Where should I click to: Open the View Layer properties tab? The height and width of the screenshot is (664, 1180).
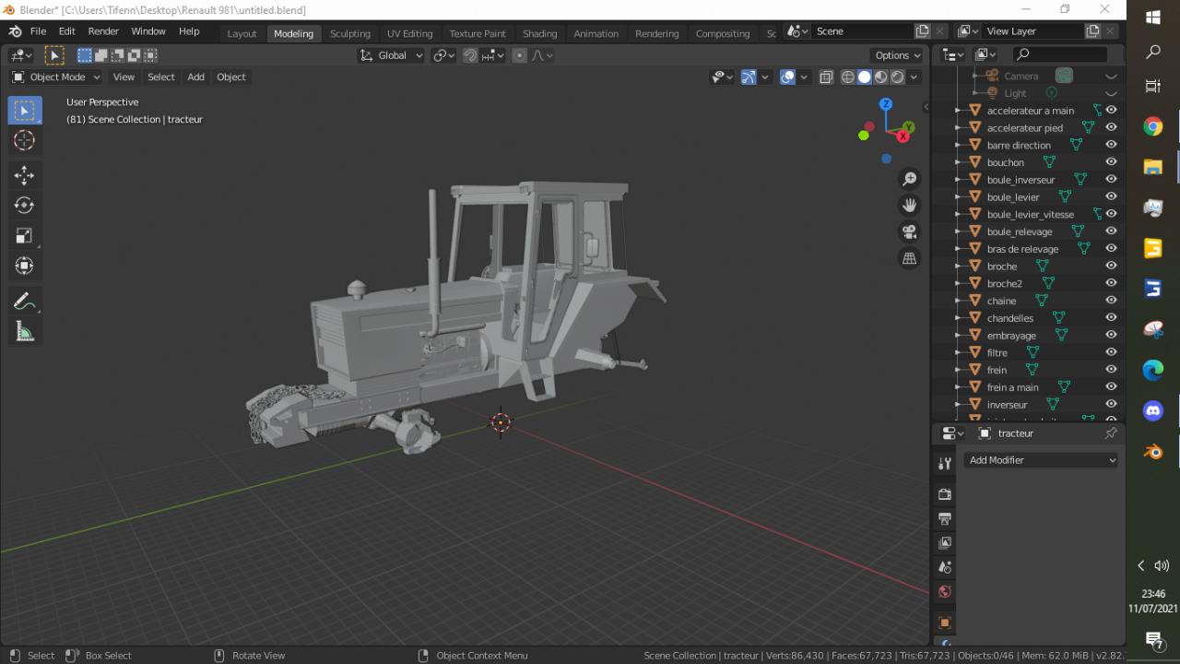click(x=945, y=542)
